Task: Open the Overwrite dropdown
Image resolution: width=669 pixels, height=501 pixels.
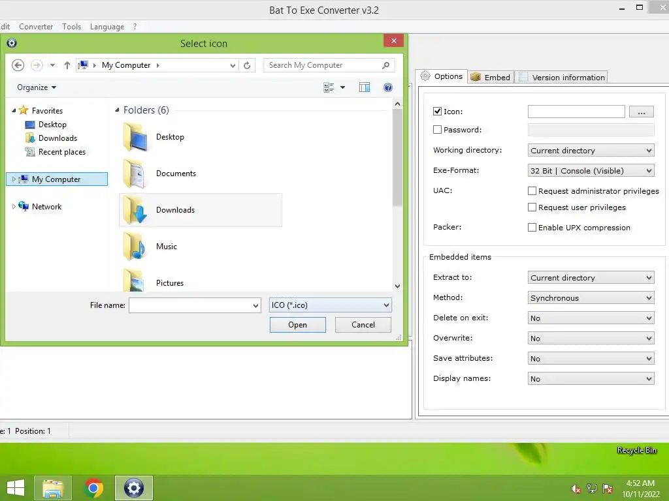Action: (x=591, y=339)
